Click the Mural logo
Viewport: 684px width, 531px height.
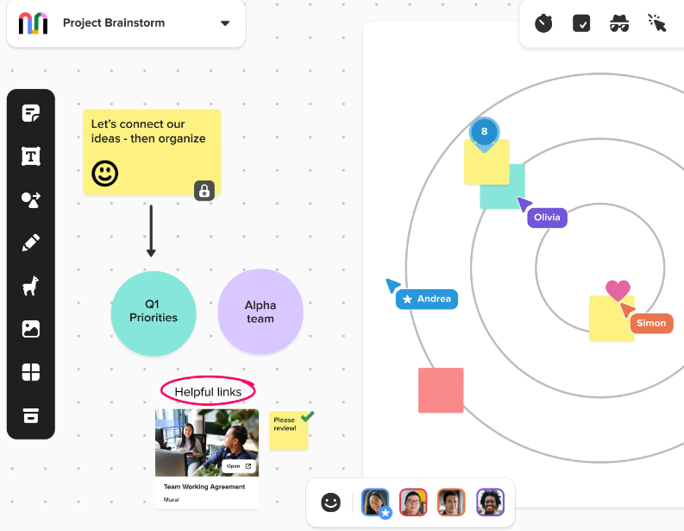pos(34,23)
